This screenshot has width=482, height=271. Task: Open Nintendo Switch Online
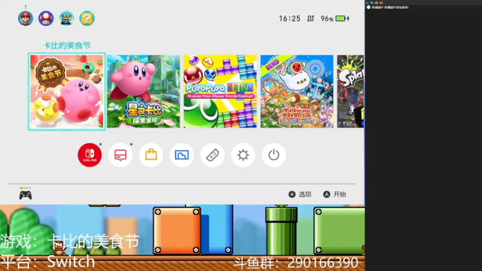point(89,155)
